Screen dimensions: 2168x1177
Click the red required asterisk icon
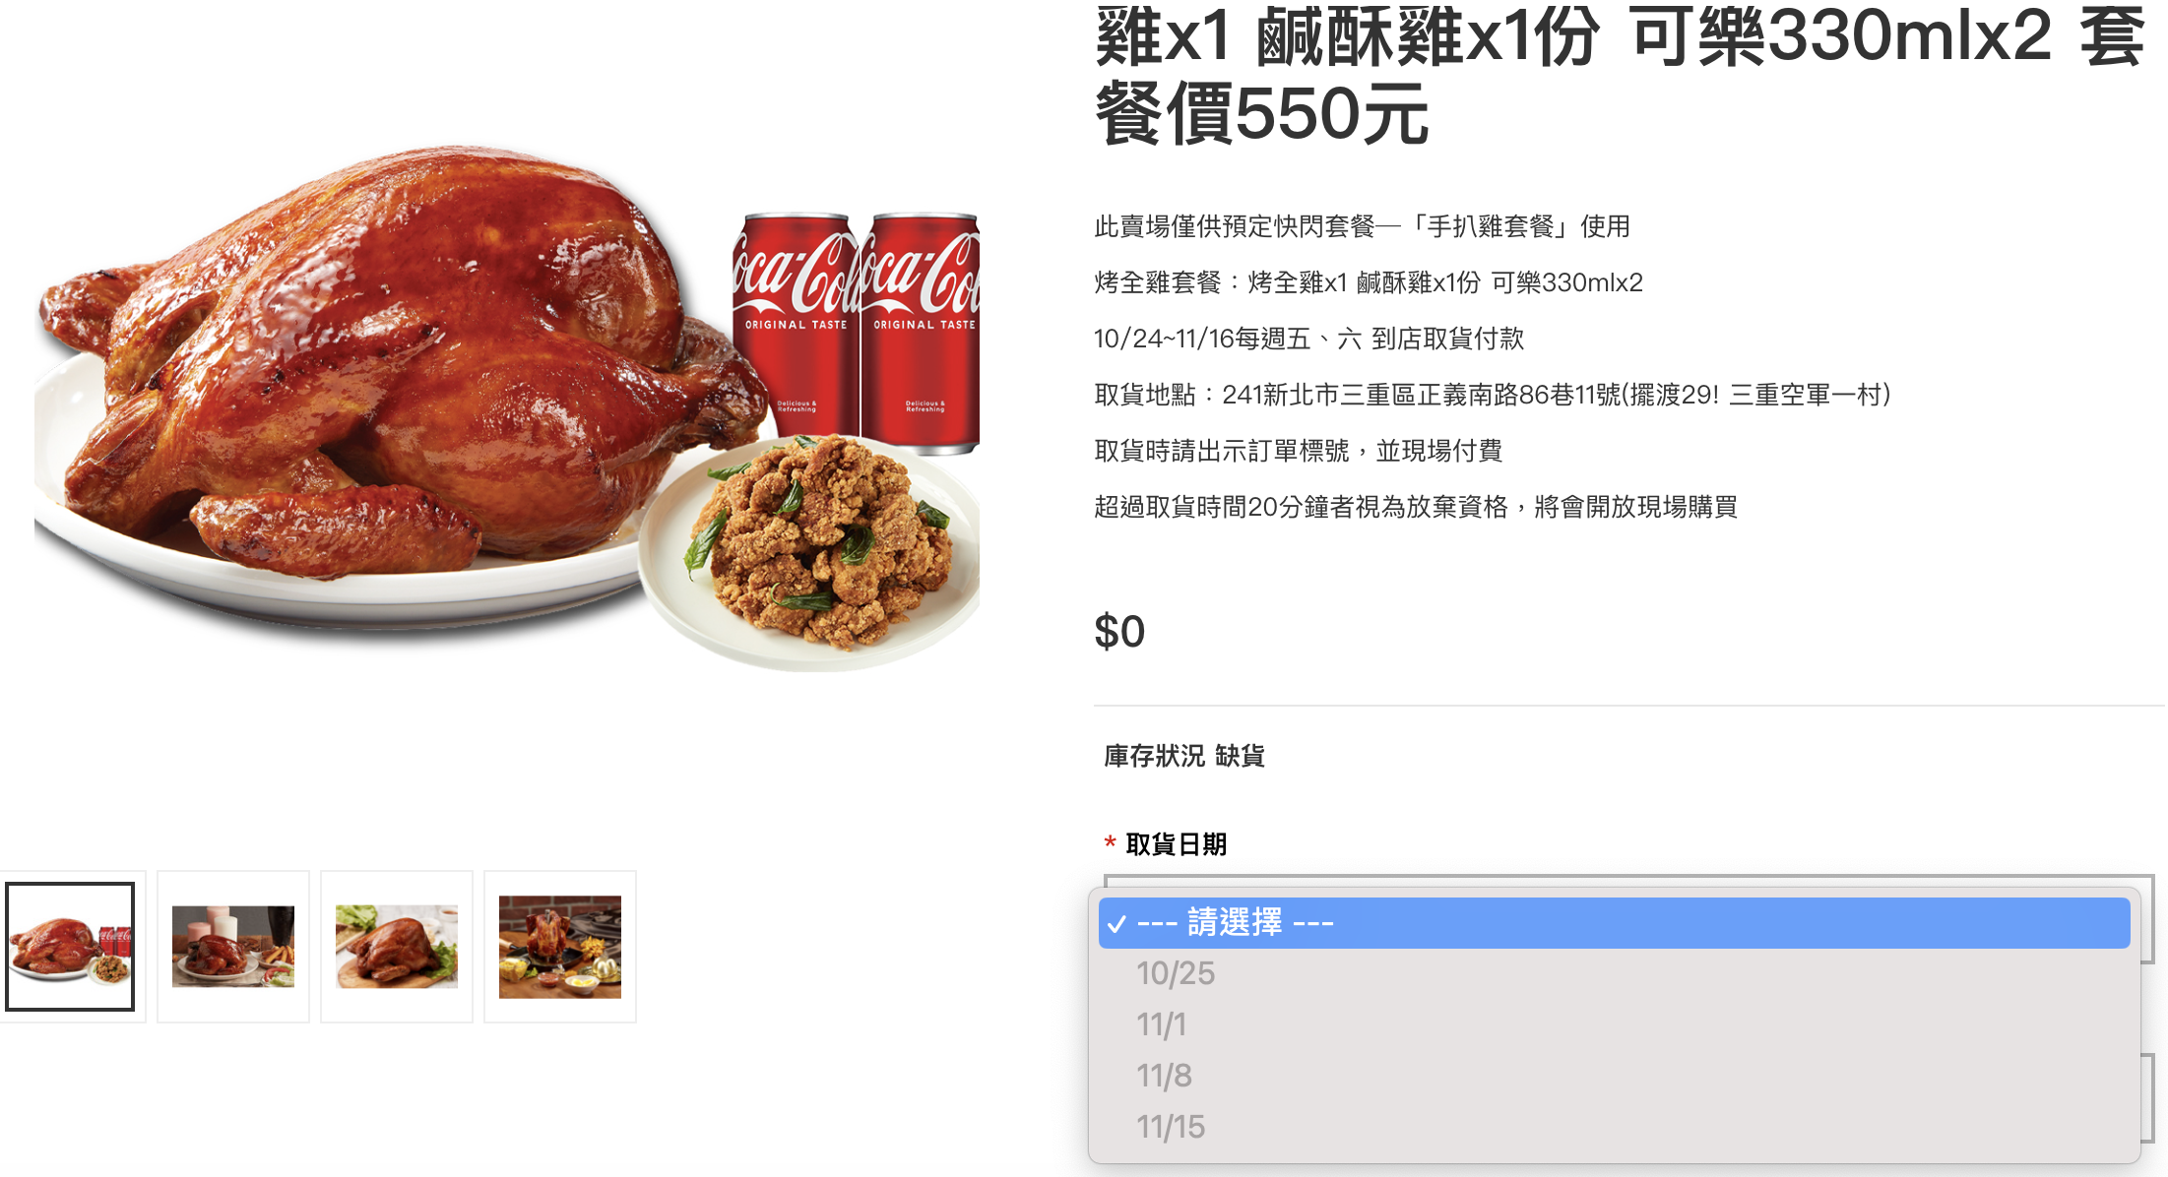(x=1110, y=842)
